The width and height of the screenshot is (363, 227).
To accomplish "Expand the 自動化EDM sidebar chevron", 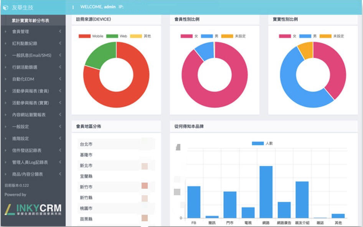I will 60,79.
